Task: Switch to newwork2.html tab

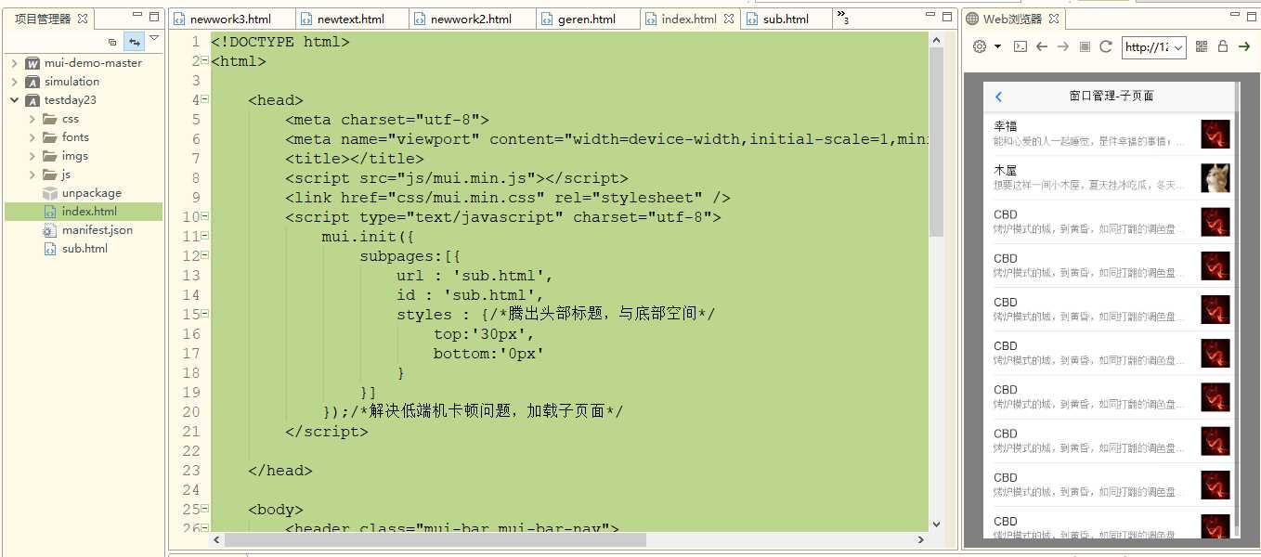Action: pos(471,19)
